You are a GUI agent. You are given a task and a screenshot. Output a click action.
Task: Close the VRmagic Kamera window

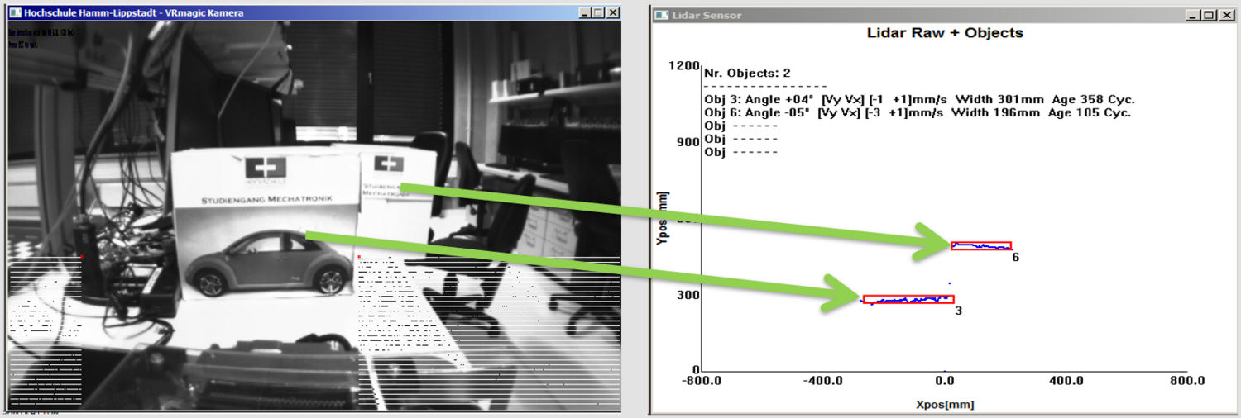pyautogui.click(x=613, y=13)
